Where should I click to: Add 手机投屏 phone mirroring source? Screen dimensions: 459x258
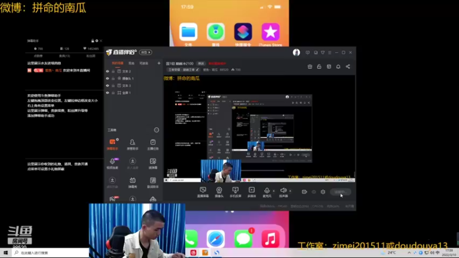point(235,192)
